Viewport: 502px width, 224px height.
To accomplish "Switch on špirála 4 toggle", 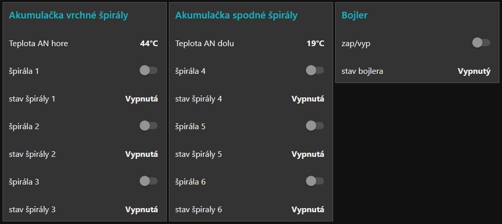I will (x=315, y=70).
